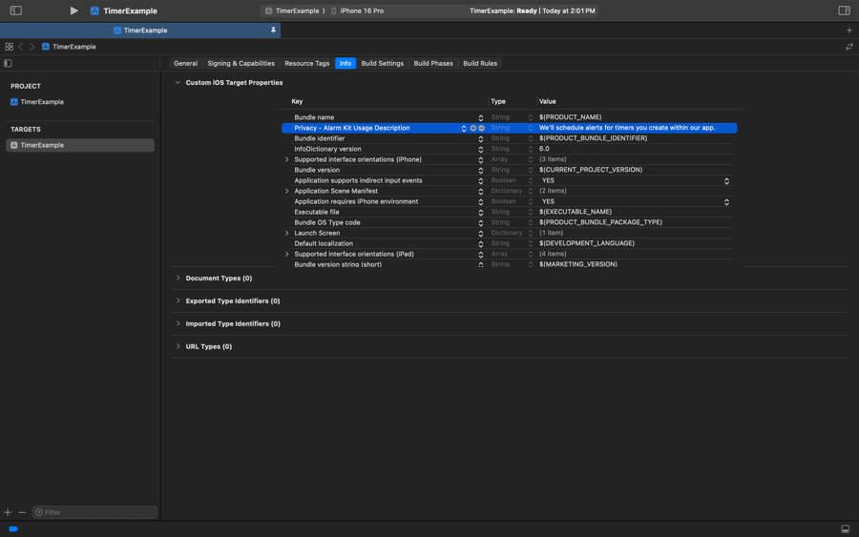Expand URL Types section
859x537 pixels.
[178, 346]
